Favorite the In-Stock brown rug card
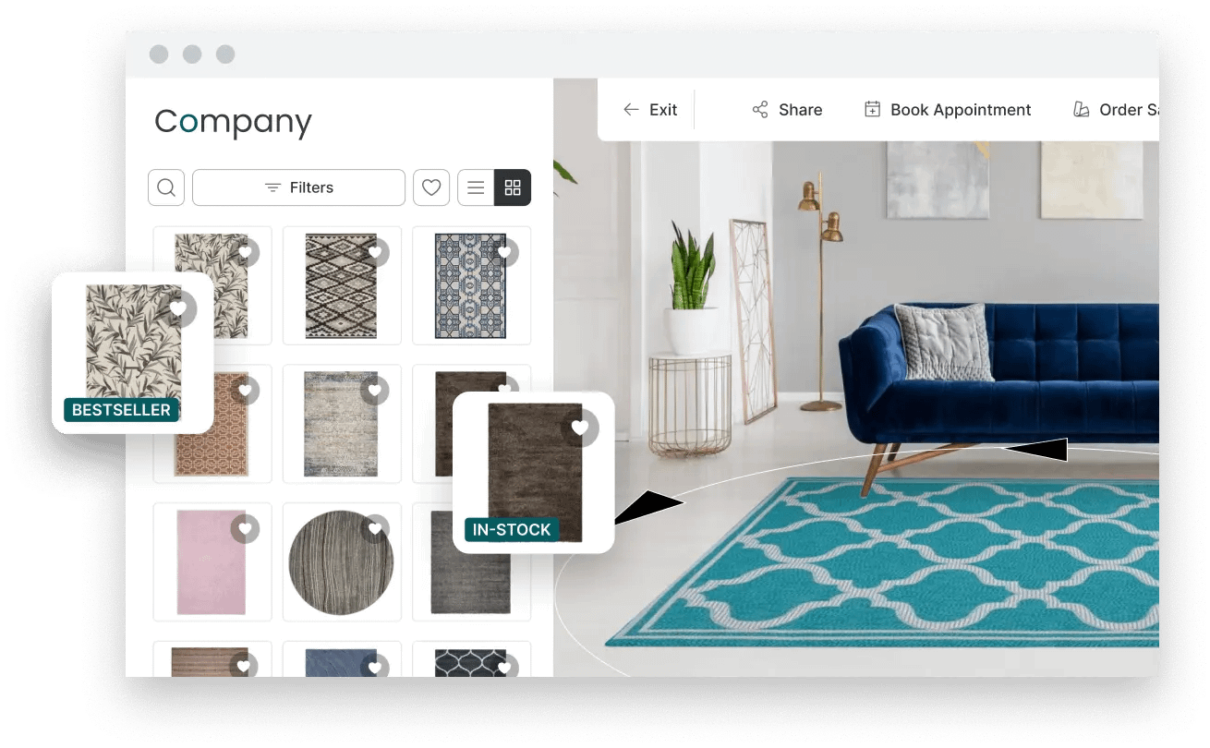This screenshot has height=748, width=1210. click(580, 428)
